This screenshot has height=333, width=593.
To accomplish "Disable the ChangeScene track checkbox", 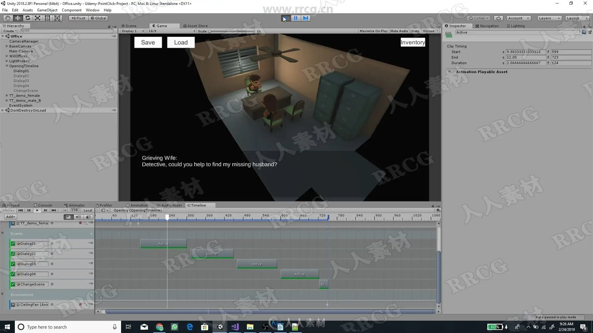I will point(13,284).
